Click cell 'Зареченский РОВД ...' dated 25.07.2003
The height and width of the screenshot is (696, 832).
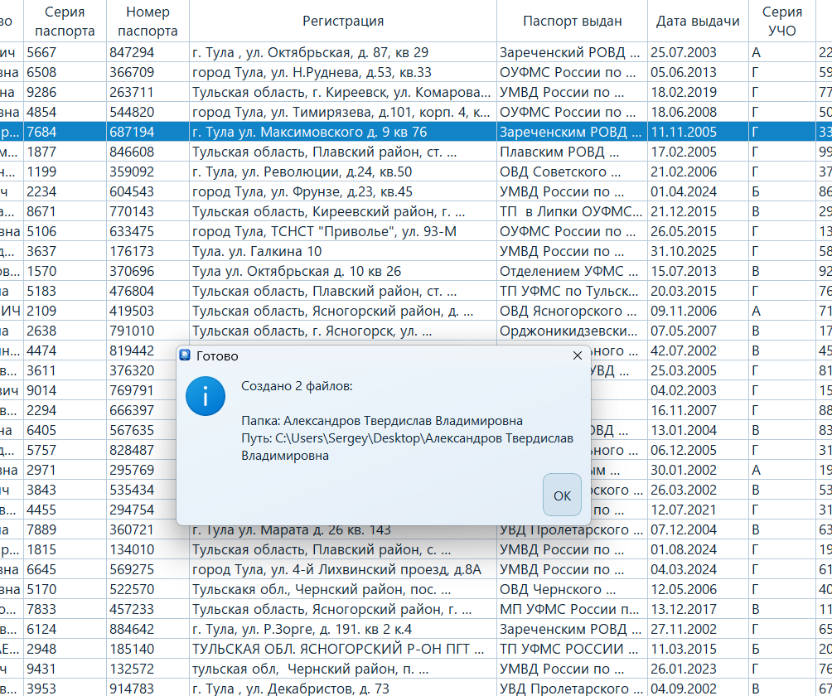[572, 52]
